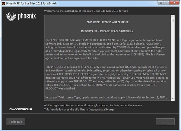The height and width of the screenshot is (131, 181).
Task: Click the line 'In case of Trial License Type'
Action: click(106, 98)
